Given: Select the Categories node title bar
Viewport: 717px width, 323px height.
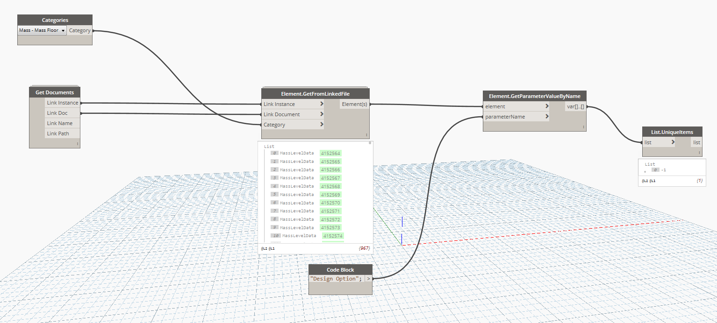Looking at the screenshot, I should coord(55,20).
